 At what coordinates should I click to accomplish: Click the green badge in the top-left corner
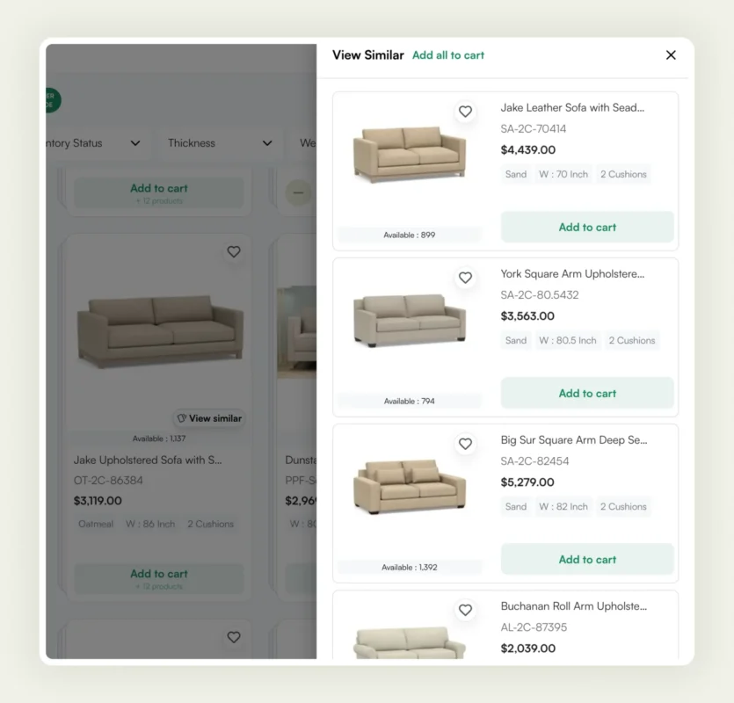coord(50,99)
